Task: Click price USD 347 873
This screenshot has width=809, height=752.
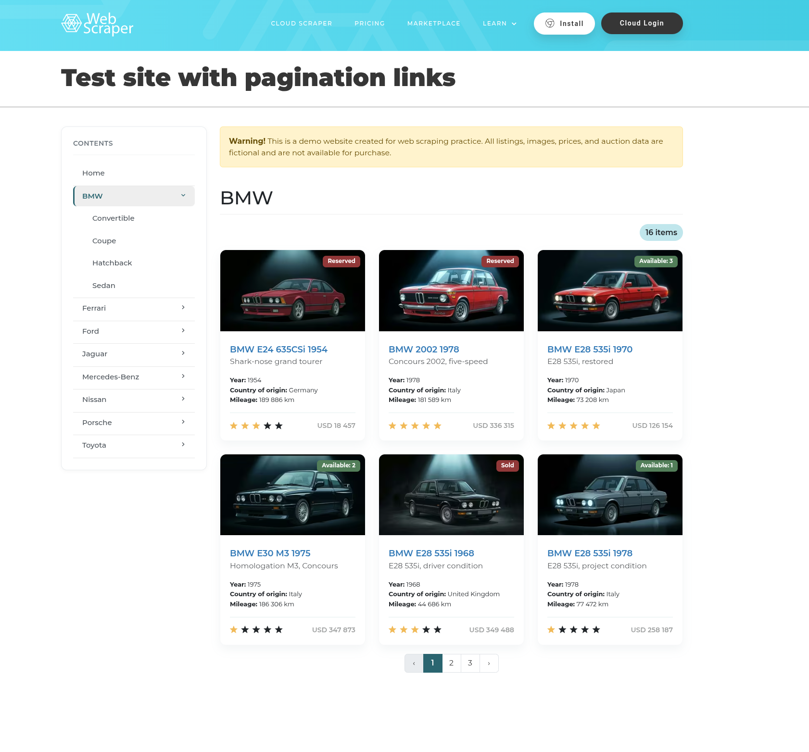Action: coord(334,630)
